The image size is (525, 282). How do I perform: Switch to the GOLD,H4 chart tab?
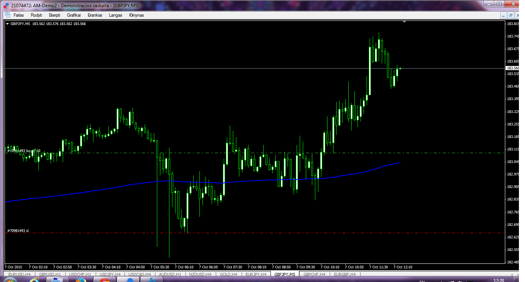pyautogui.click(x=228, y=274)
